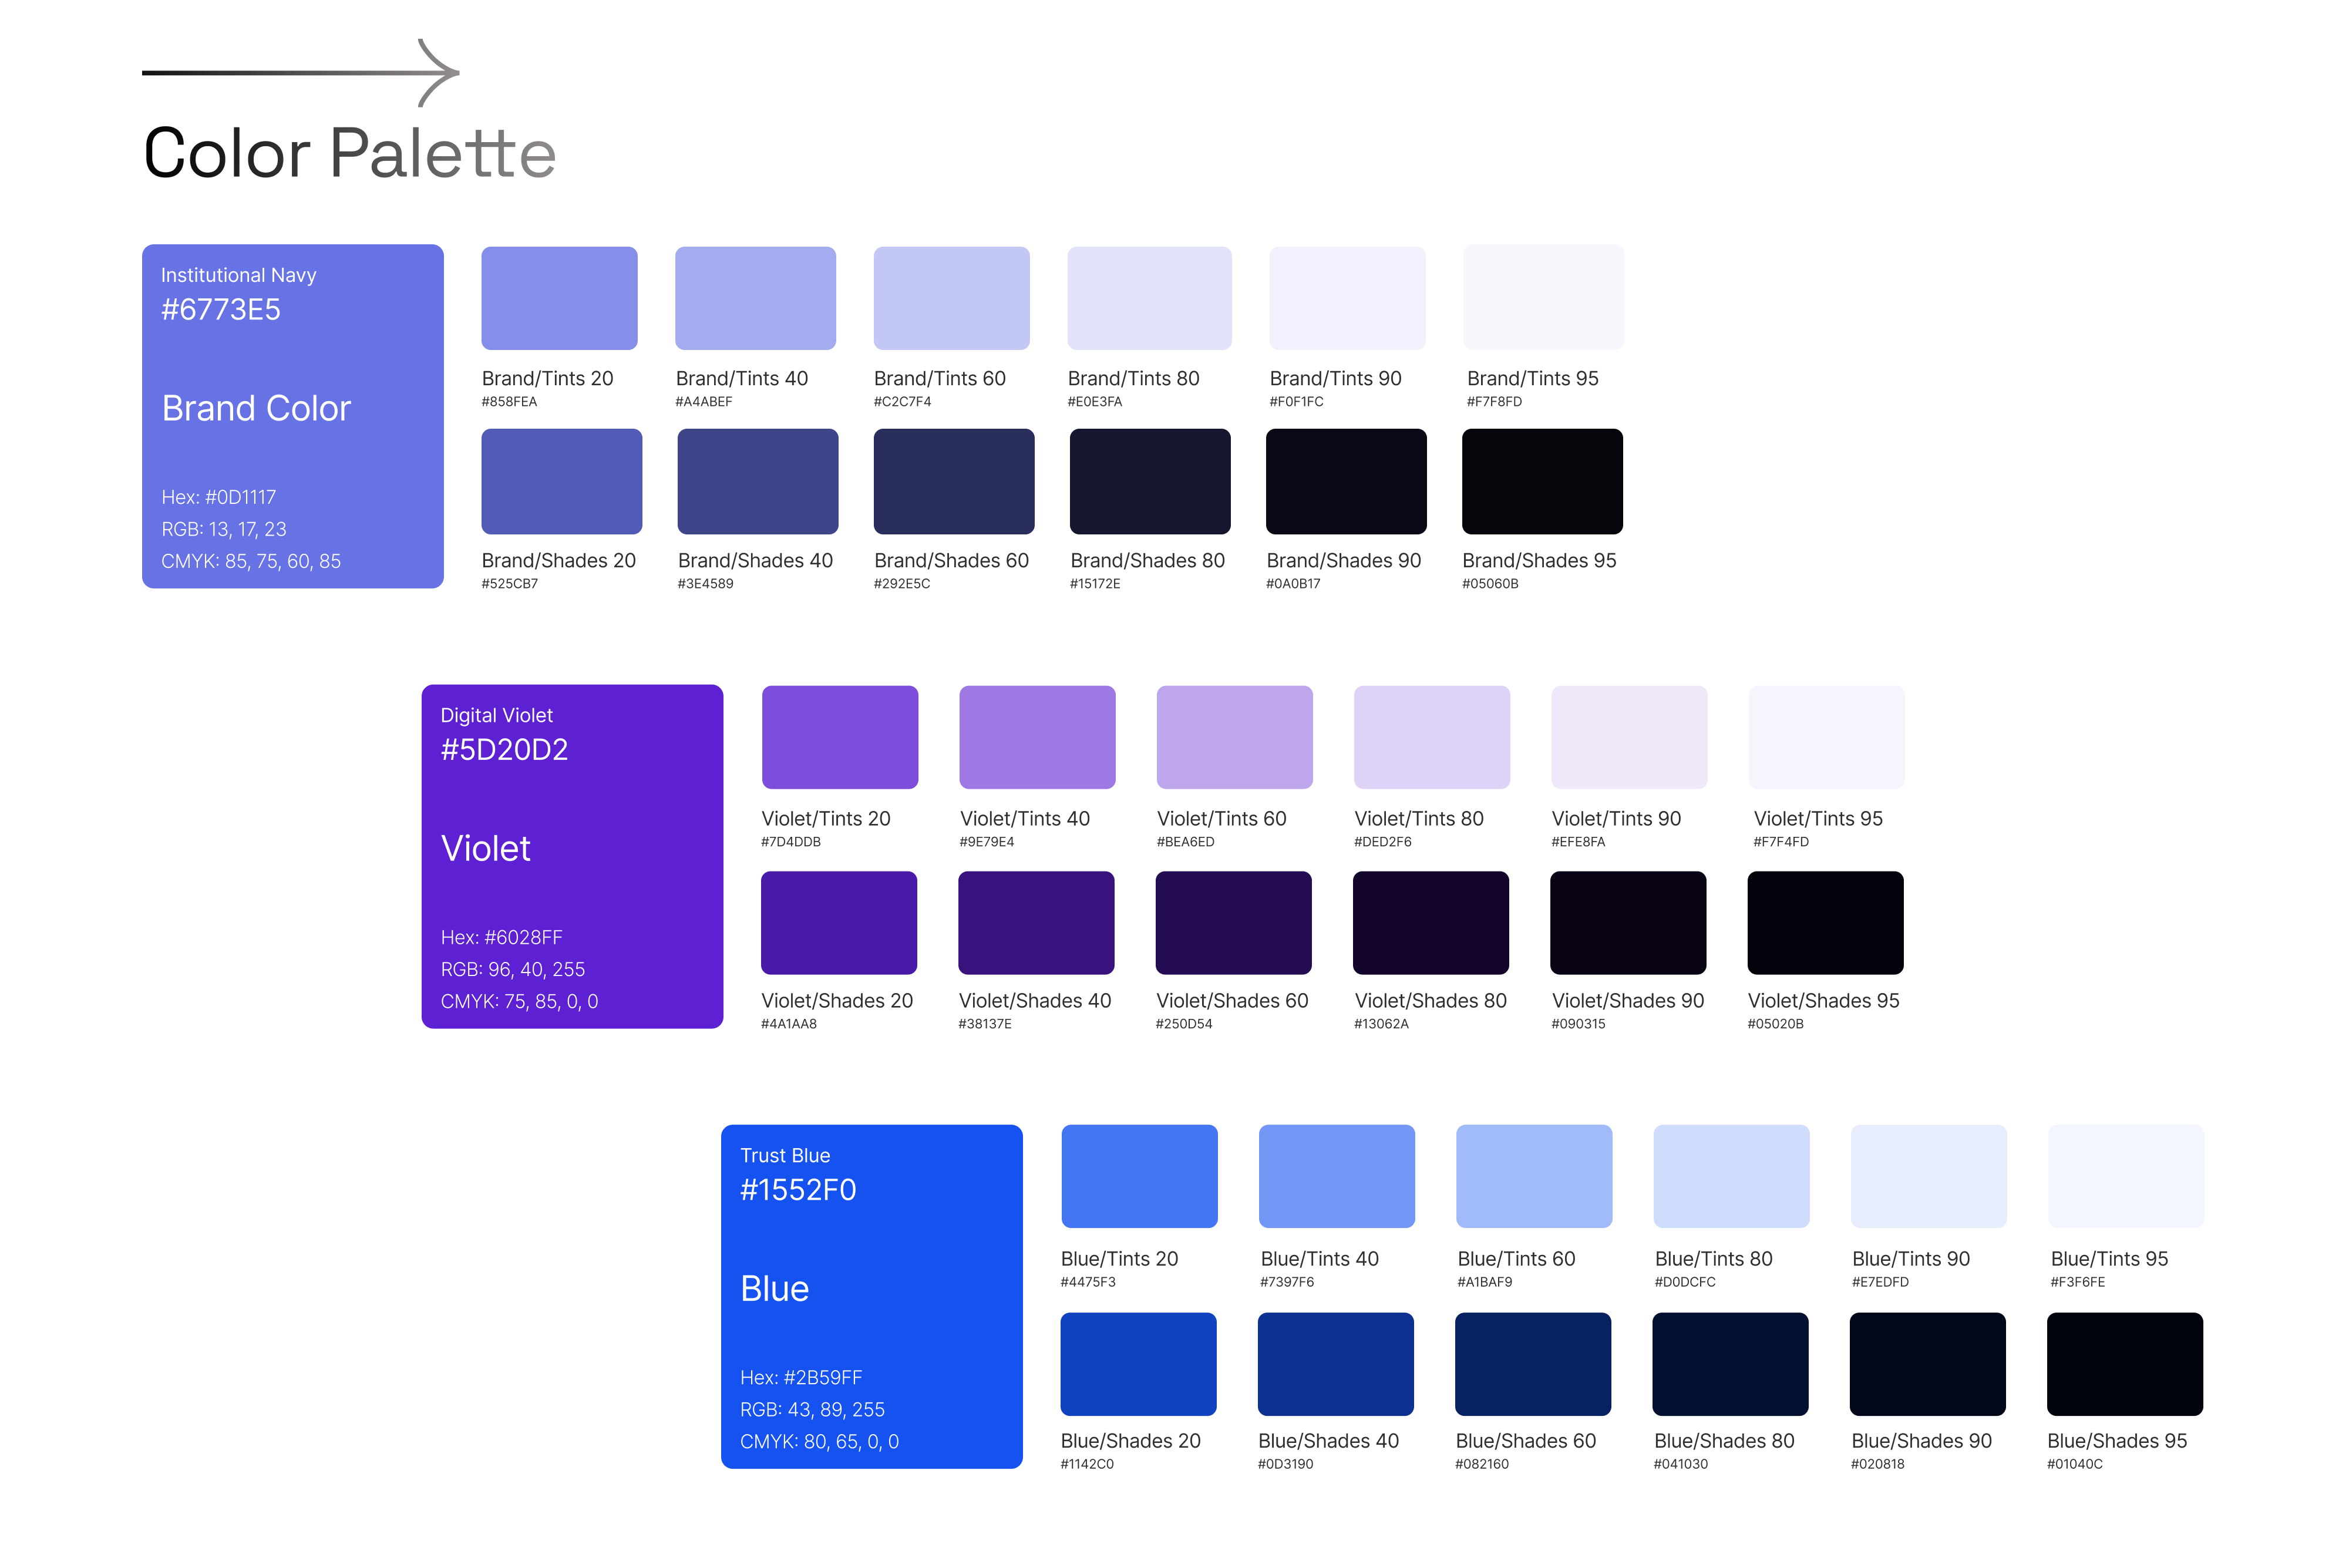The image size is (2349, 1568).
Task: Click the Blue/Shades 95 swatch
Action: pyautogui.click(x=2125, y=1364)
